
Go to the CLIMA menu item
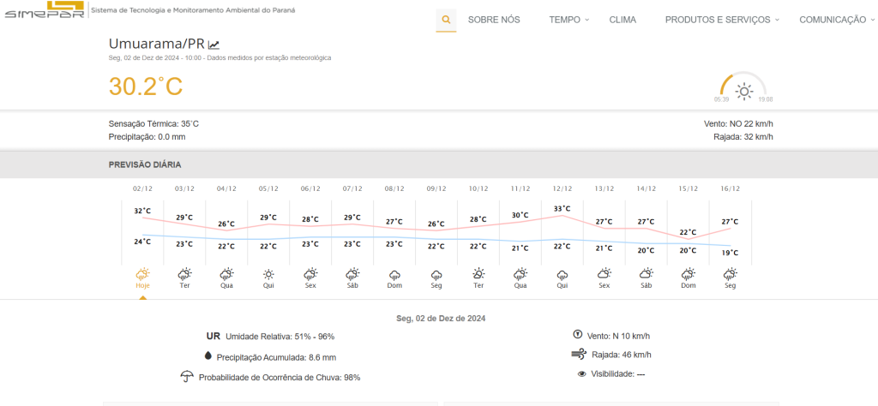(x=622, y=20)
